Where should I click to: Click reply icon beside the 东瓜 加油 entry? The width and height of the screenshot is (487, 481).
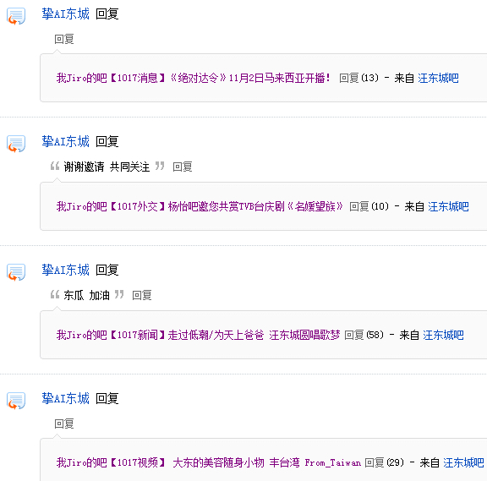(16, 272)
